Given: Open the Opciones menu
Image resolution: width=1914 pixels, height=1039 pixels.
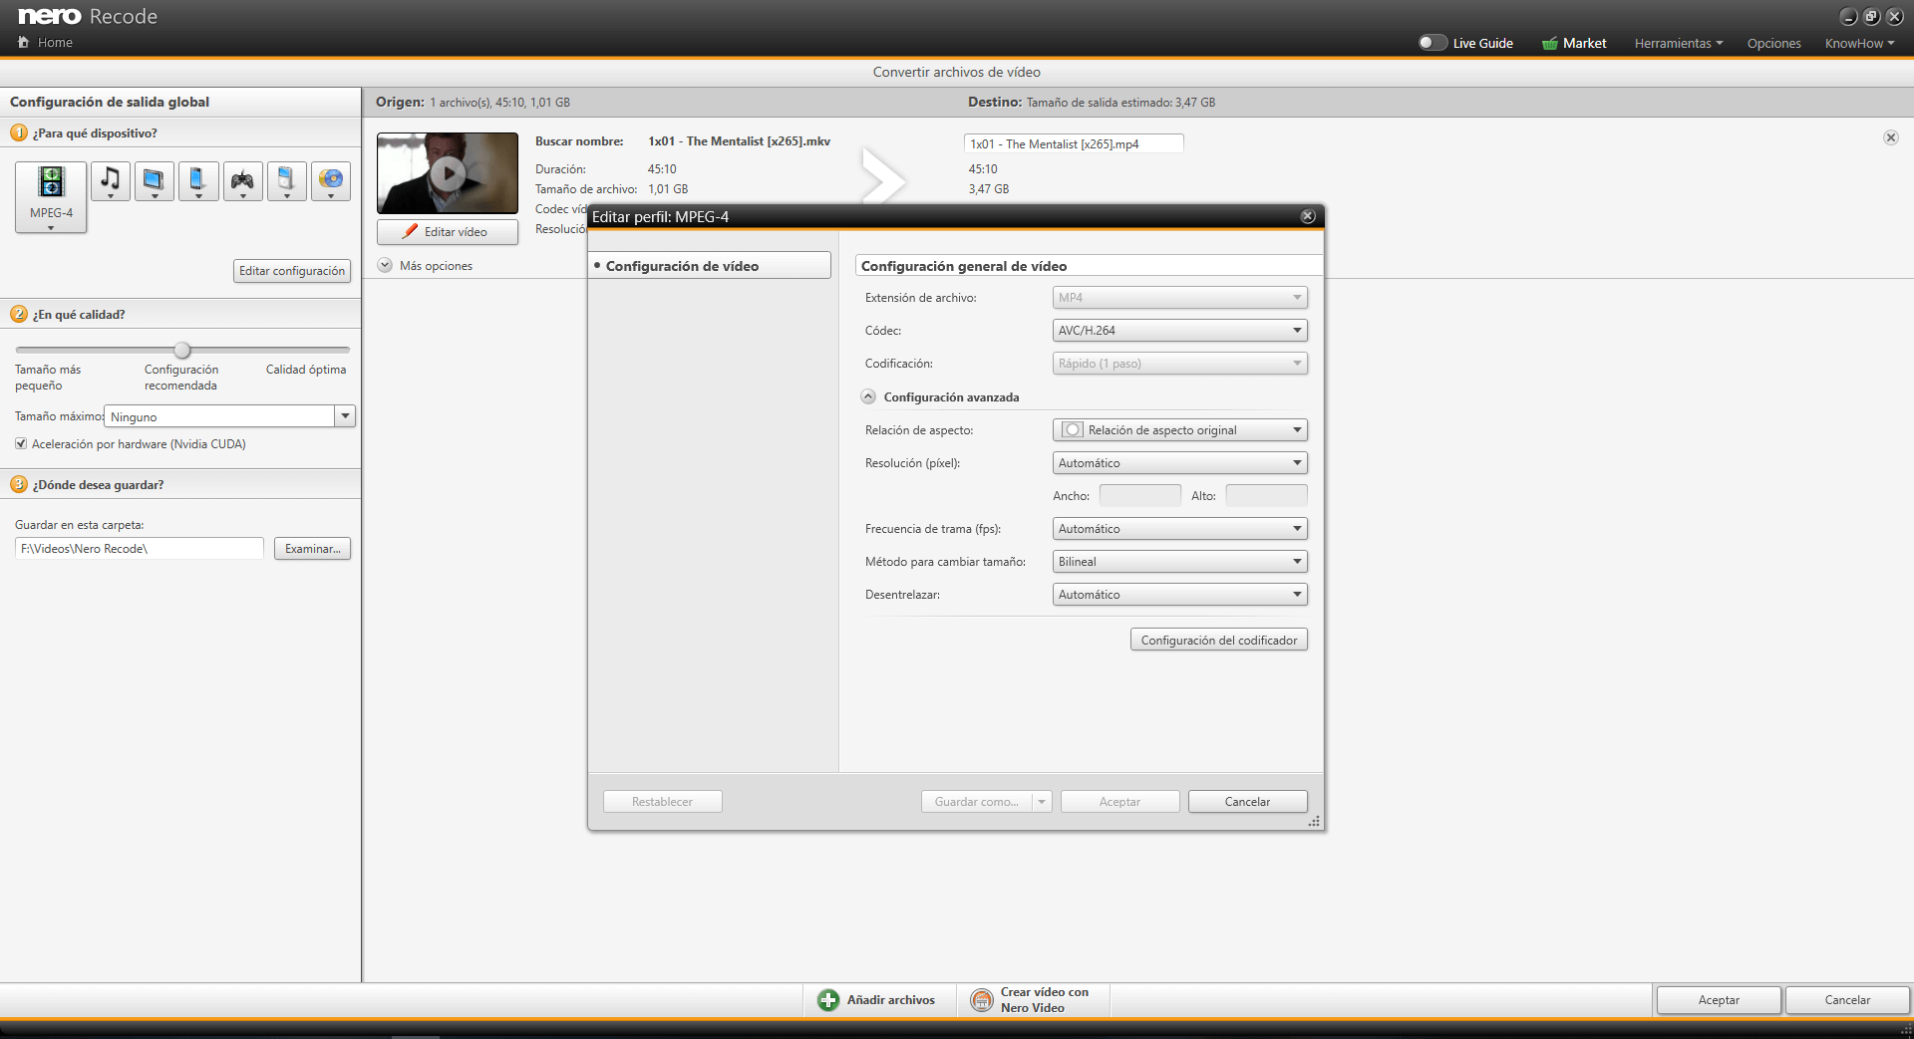Looking at the screenshot, I should (1773, 43).
